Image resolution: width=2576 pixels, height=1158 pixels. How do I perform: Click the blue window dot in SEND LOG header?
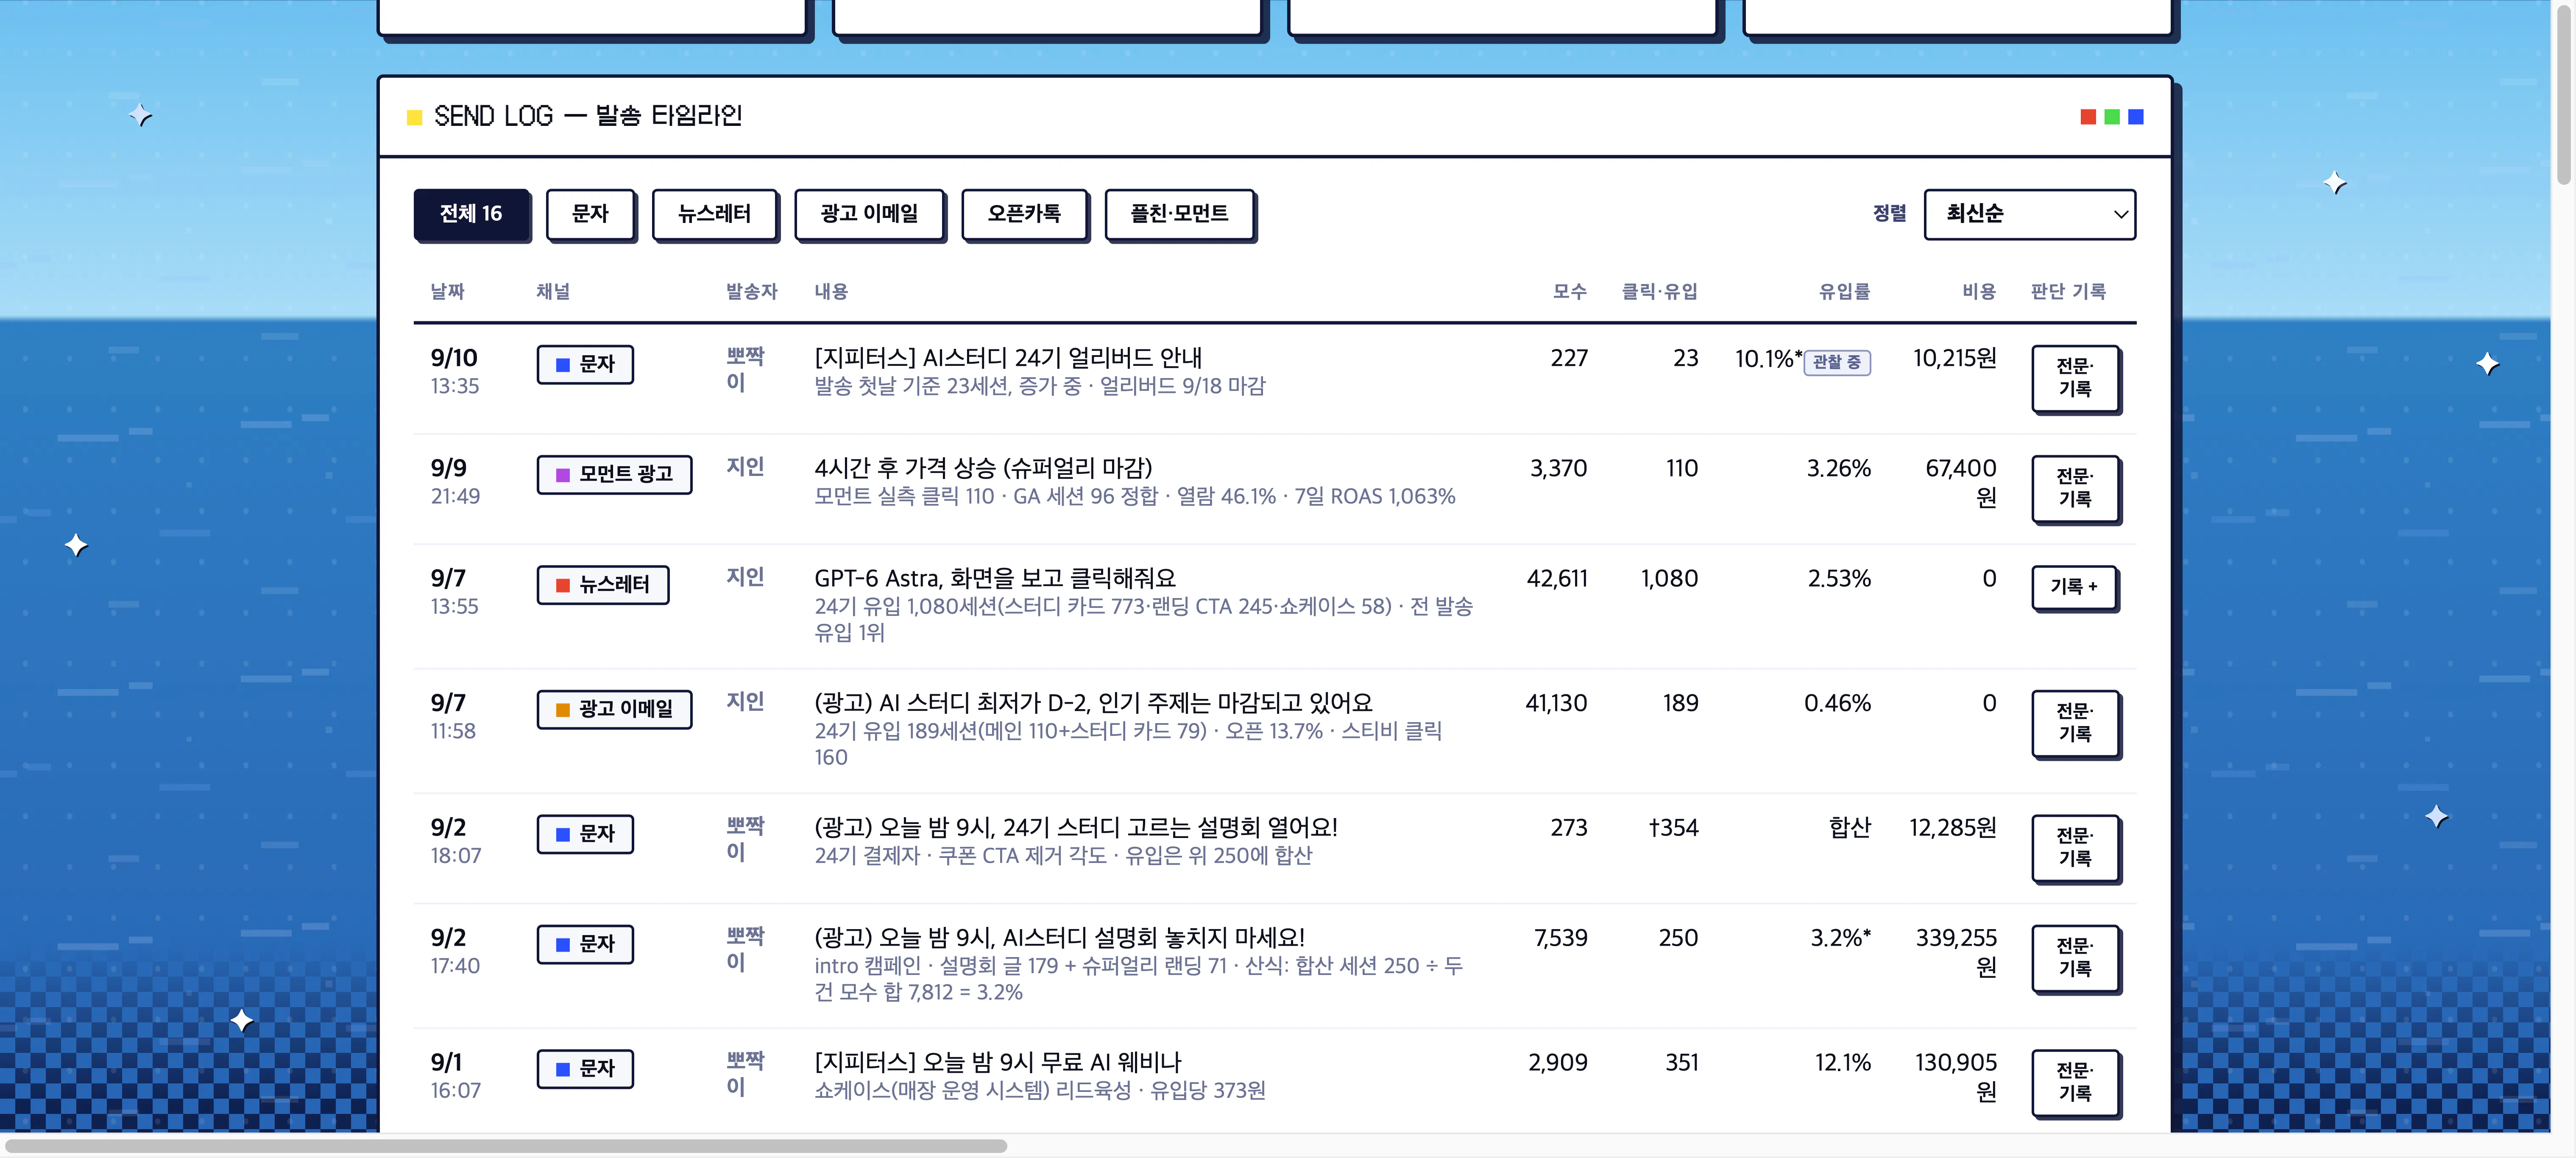click(2136, 117)
